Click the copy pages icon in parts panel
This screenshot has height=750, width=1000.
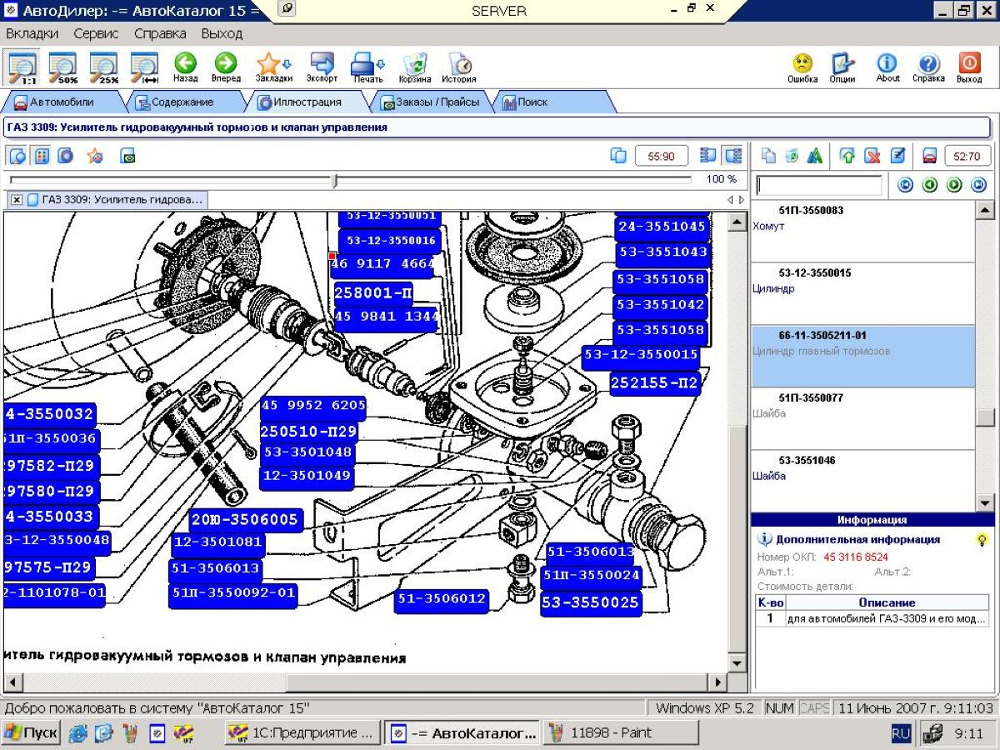[768, 156]
